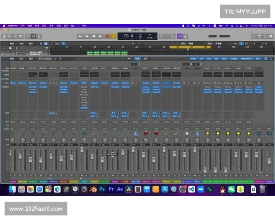Image resolution: width=275 pixels, height=220 pixels.
Task: Open Photoshop from the Dock
Action: (102, 189)
